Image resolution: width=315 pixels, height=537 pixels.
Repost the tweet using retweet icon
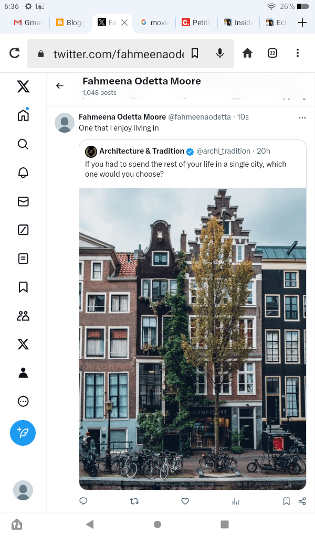click(x=134, y=501)
